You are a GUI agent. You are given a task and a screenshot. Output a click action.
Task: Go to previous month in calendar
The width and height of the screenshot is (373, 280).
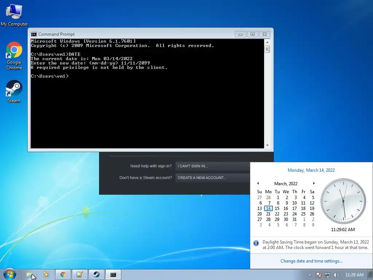click(x=258, y=183)
